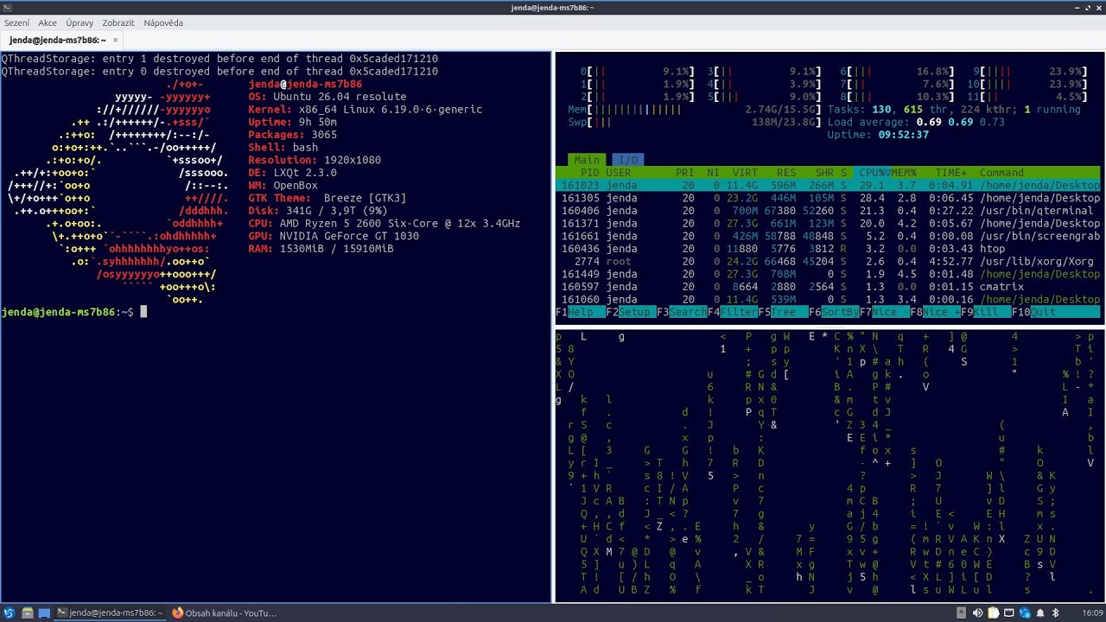
Task: Launch the file manager from the panel
Action: coord(28,613)
